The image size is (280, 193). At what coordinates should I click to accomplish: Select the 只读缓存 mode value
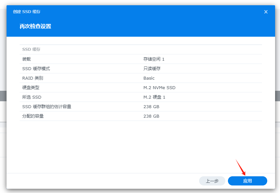point(152,68)
